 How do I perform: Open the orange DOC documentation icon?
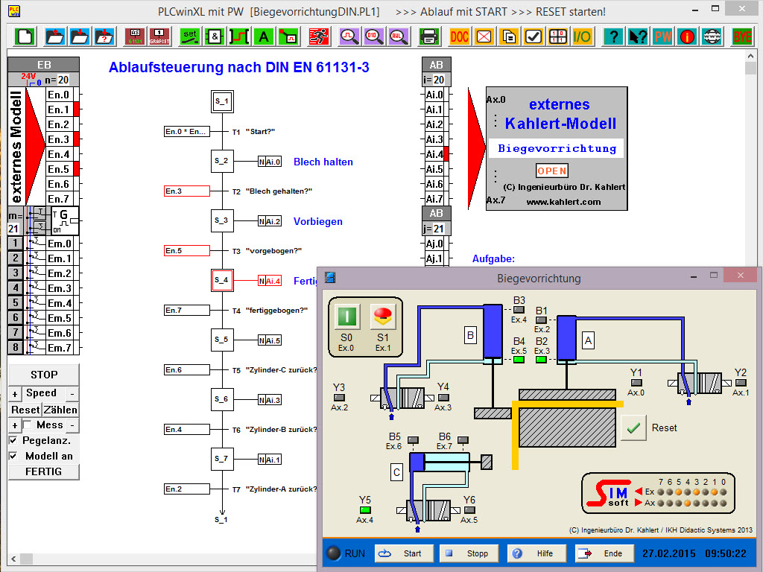459,36
